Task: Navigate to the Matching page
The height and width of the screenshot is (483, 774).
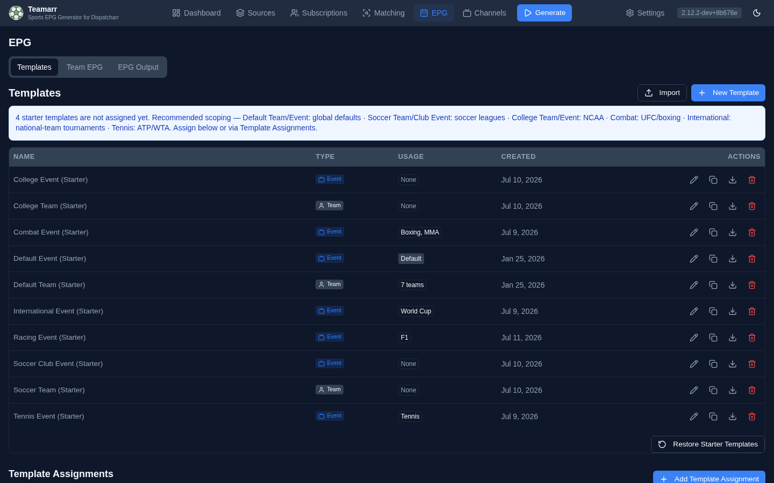Action: 383,13
